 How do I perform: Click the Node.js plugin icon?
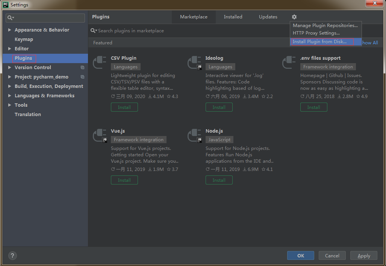pos(194,135)
